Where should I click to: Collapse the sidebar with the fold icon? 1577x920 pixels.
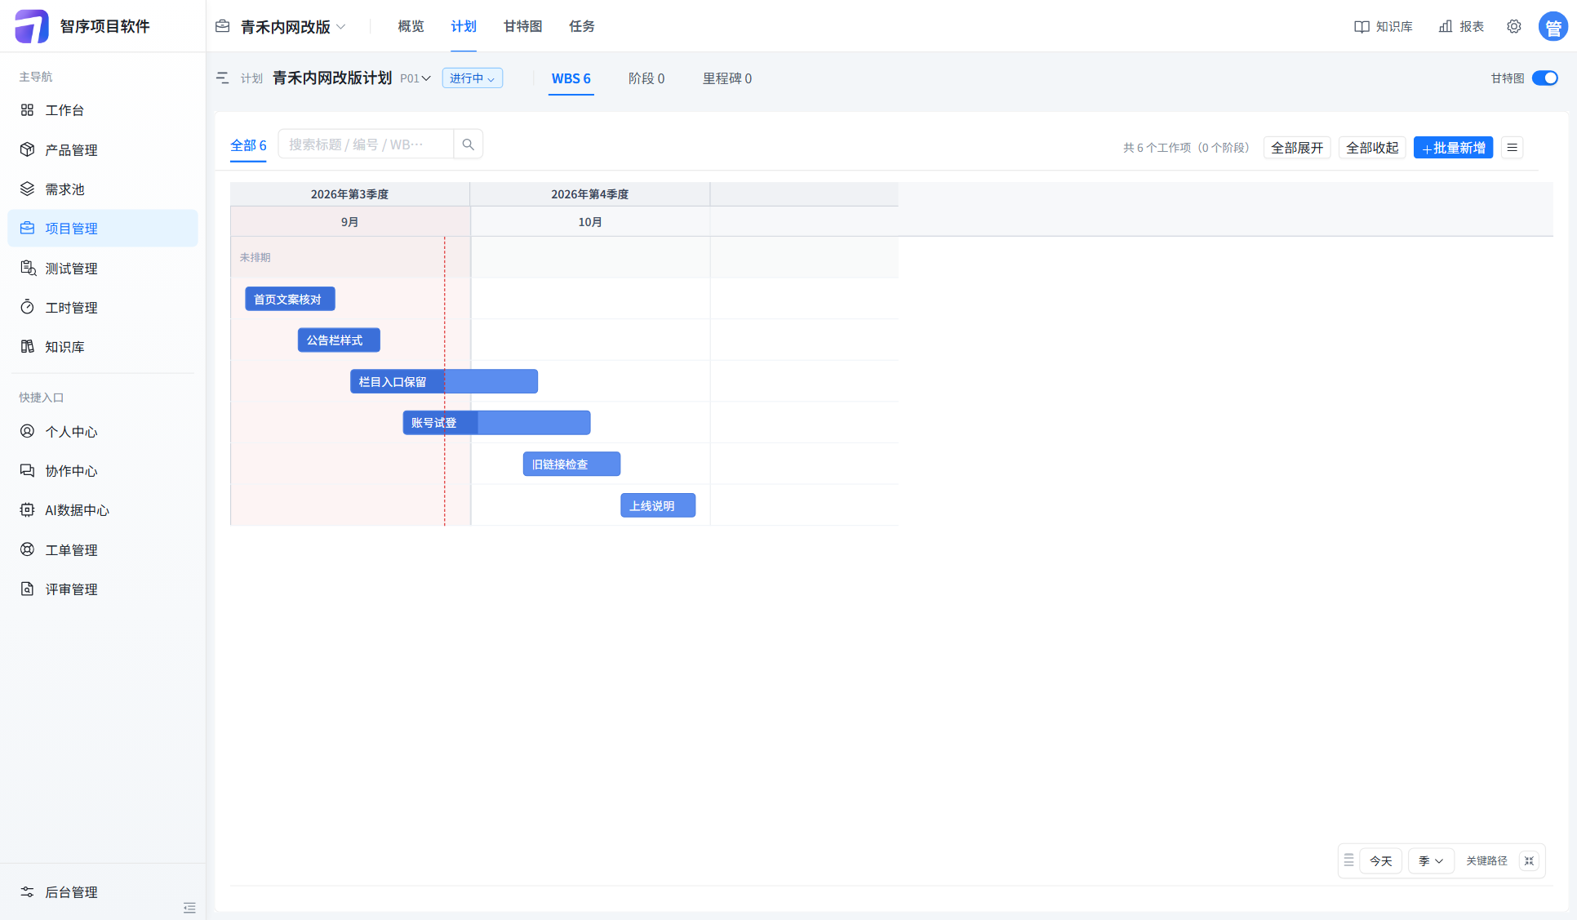pyautogui.click(x=189, y=908)
